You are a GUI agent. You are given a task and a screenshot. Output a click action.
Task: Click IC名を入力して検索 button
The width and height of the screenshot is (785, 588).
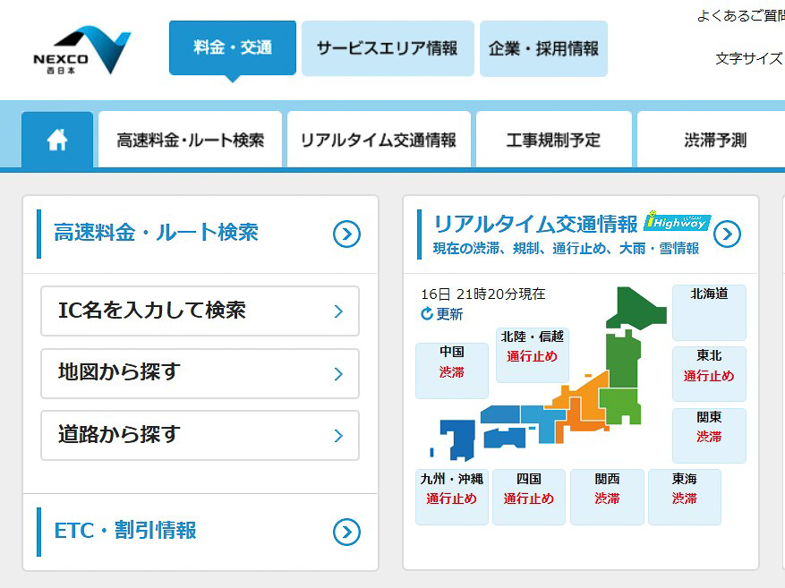click(200, 311)
